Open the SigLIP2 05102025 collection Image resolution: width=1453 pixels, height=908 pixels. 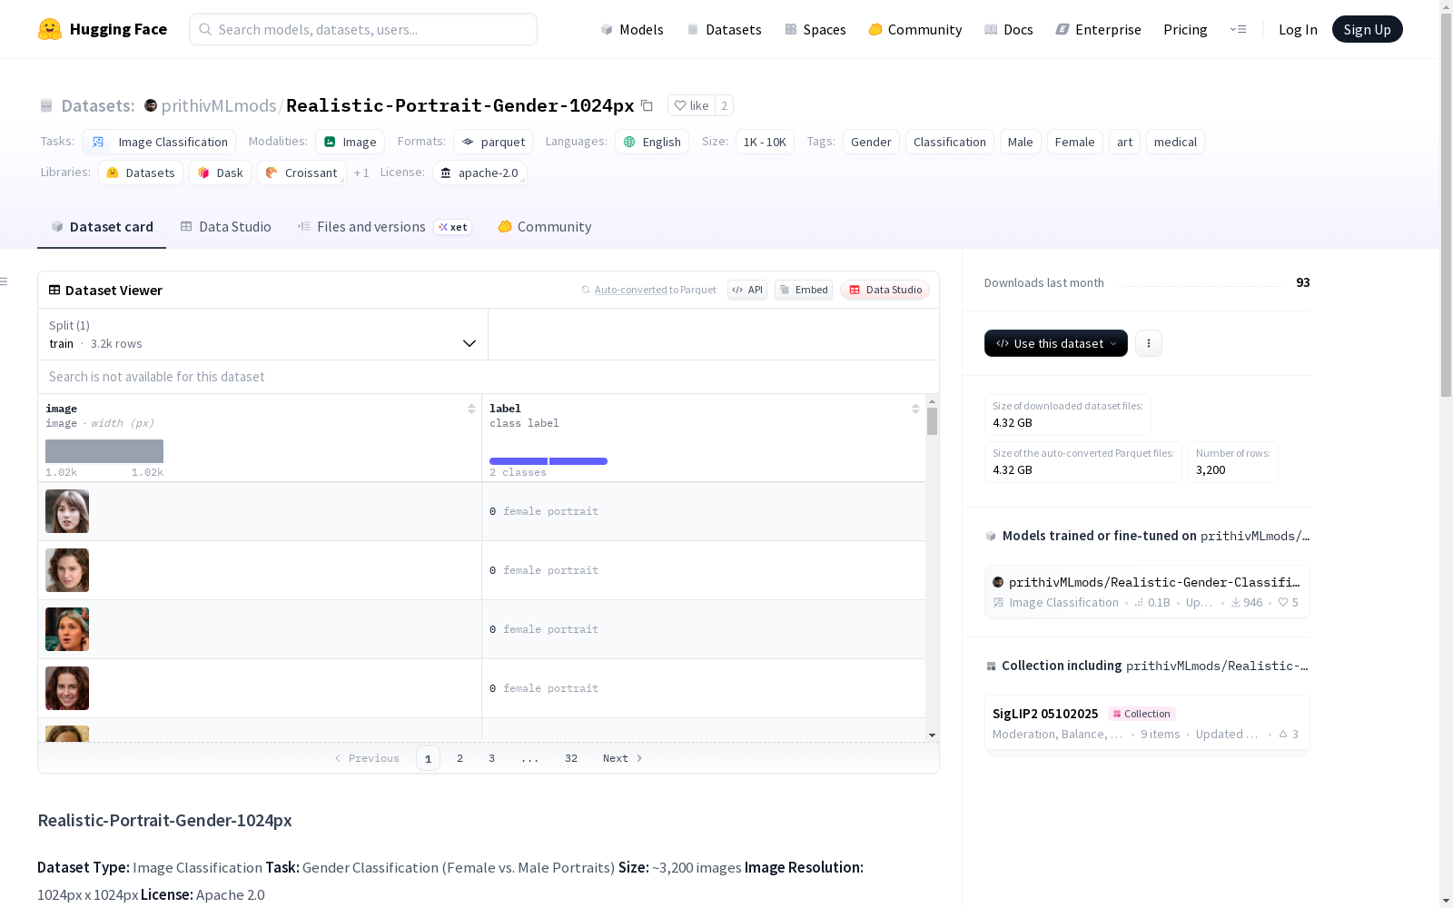[1147, 724]
